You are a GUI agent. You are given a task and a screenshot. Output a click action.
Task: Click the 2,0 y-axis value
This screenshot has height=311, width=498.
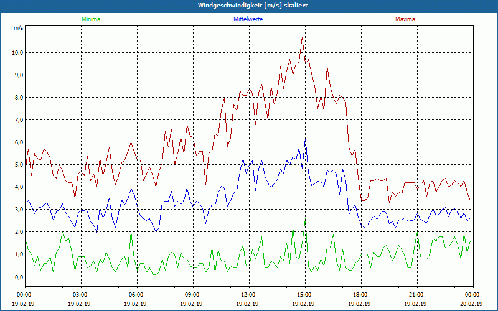[19, 231]
